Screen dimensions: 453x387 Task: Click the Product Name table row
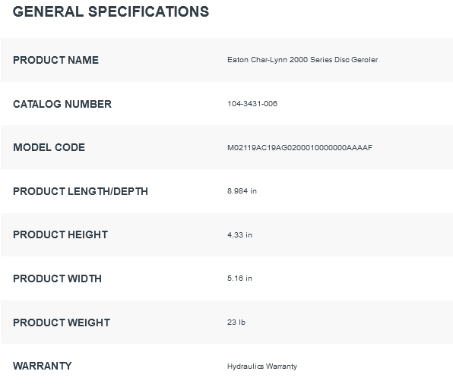click(226, 60)
